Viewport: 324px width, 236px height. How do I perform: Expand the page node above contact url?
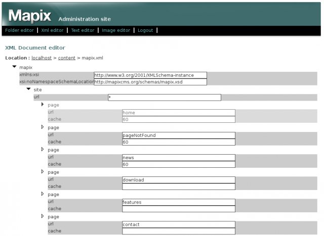pos(43,216)
